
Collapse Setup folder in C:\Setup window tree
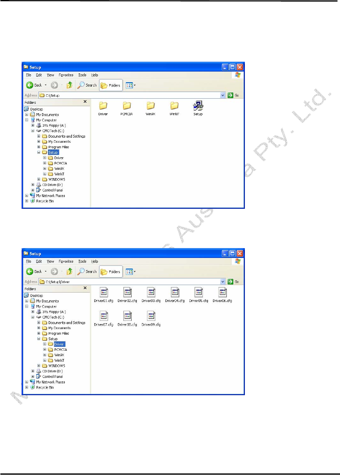(x=39, y=152)
